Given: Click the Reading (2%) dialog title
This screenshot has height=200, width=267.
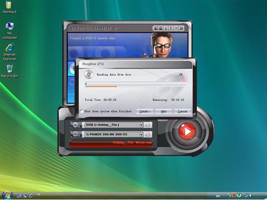Looking at the screenshot, I should pyautogui.click(x=93, y=64).
